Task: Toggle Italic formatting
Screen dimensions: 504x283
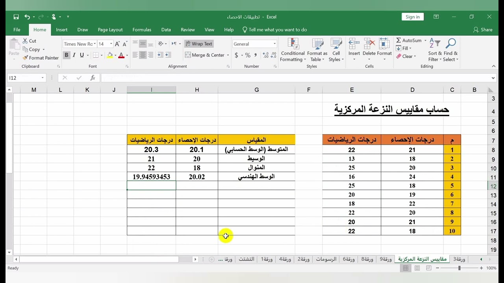Action: [74, 55]
